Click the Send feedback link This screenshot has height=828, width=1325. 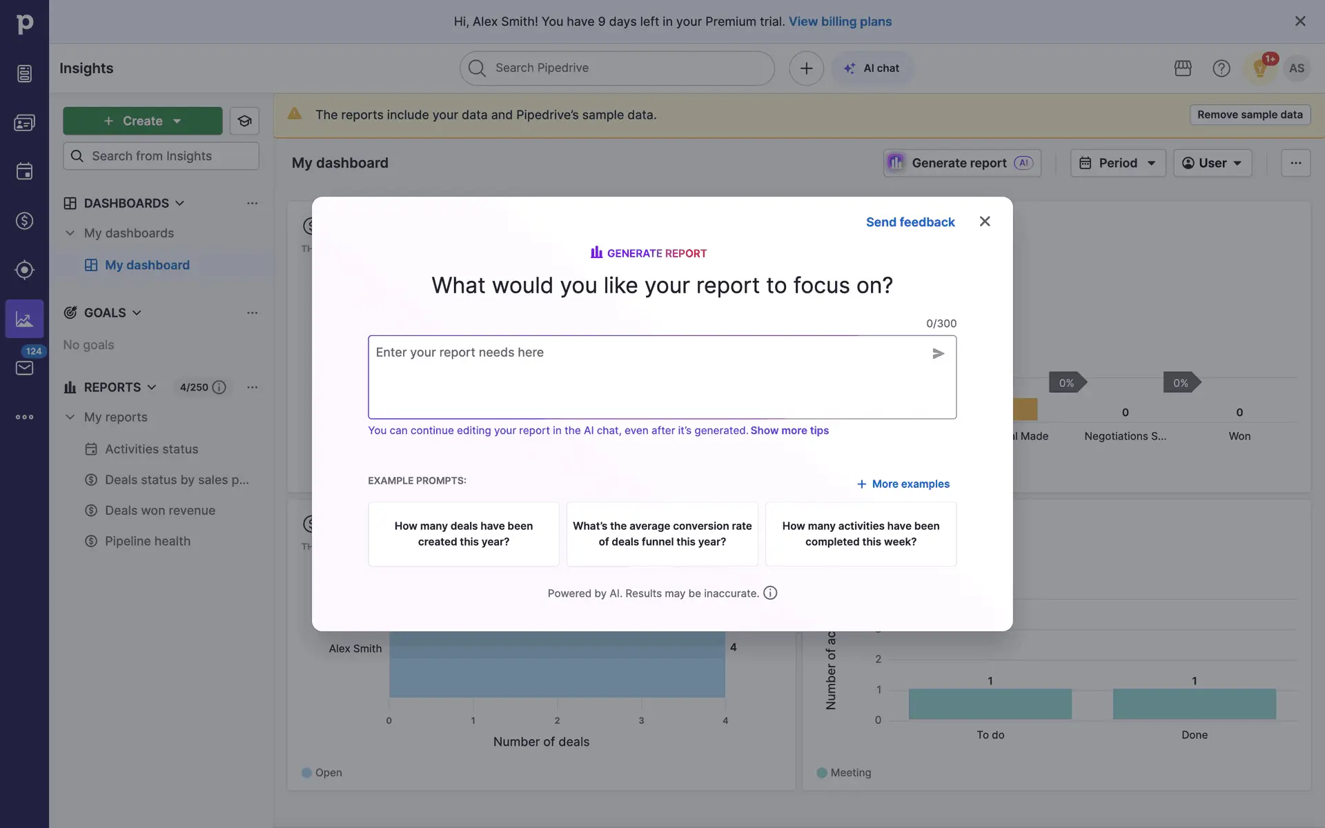tap(910, 222)
